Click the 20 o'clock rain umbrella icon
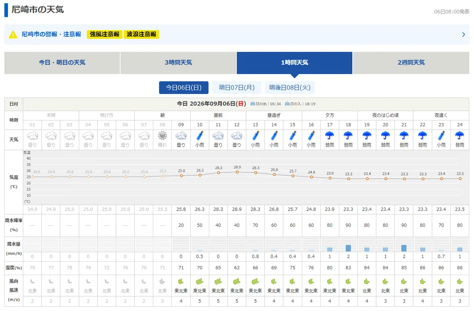Viewport: 474px width, 311px height. coord(386,135)
